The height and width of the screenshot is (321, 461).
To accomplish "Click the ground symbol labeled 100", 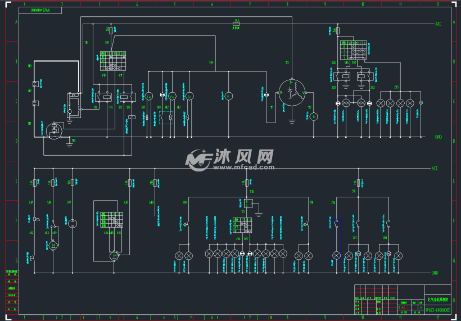I will click(69, 144).
